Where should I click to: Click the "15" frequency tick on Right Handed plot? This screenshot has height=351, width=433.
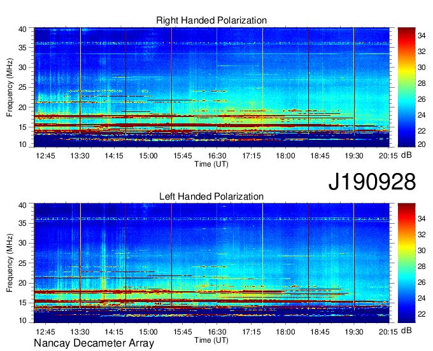23,127
